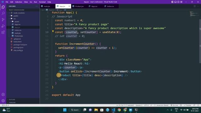Open Explorer views and more actions menu
This screenshot has height=113, width=201.
[37, 6]
